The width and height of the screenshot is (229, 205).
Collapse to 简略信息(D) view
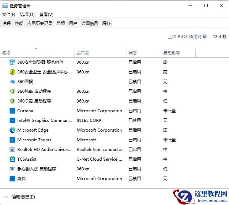(23, 197)
